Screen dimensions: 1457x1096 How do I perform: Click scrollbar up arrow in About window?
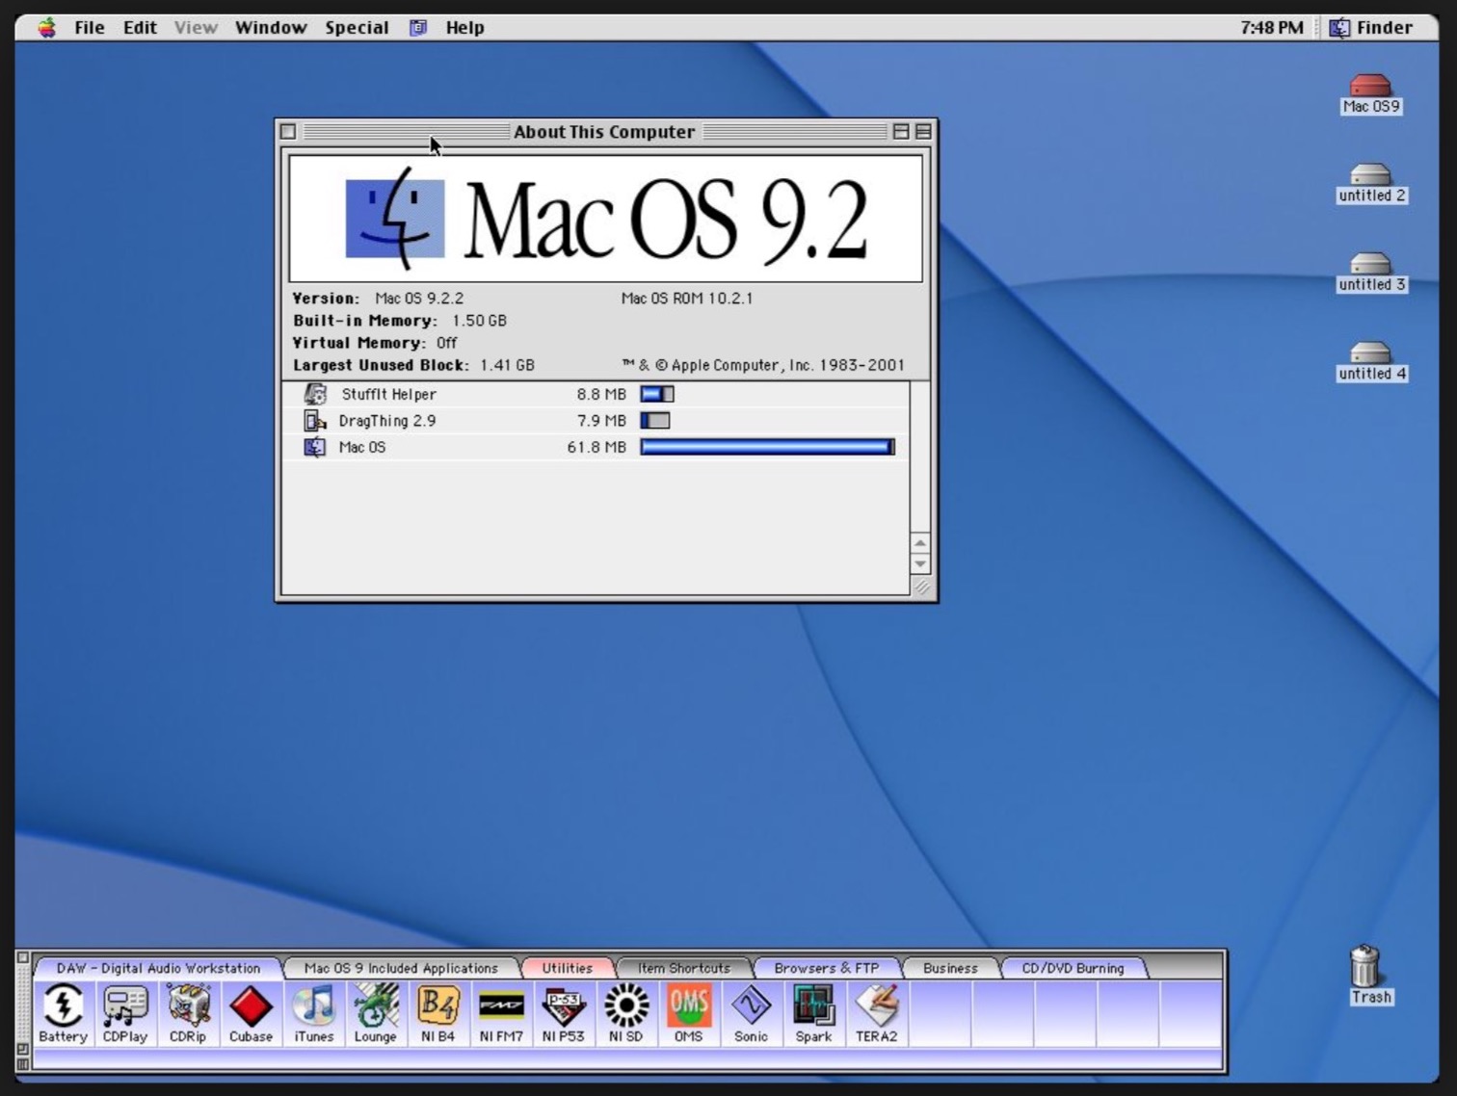[920, 543]
